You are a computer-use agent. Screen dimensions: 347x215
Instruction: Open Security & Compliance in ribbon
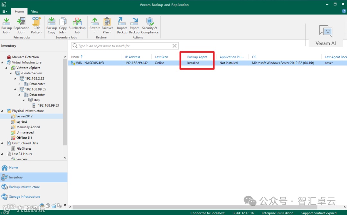point(150,26)
